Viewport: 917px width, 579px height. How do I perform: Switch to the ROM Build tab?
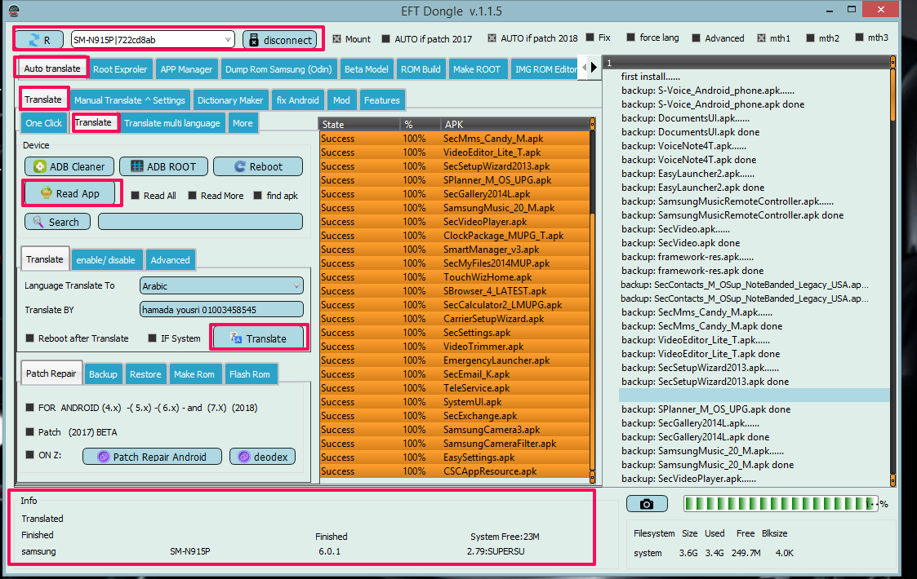(x=421, y=69)
